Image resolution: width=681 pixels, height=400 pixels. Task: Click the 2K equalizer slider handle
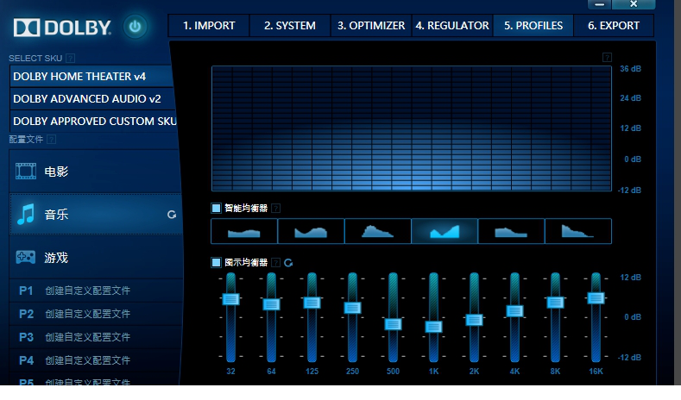(x=474, y=320)
